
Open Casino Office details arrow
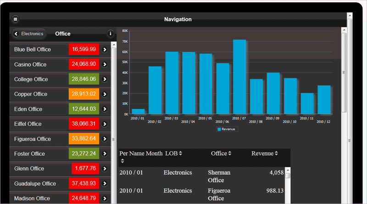pyautogui.click(x=105, y=64)
